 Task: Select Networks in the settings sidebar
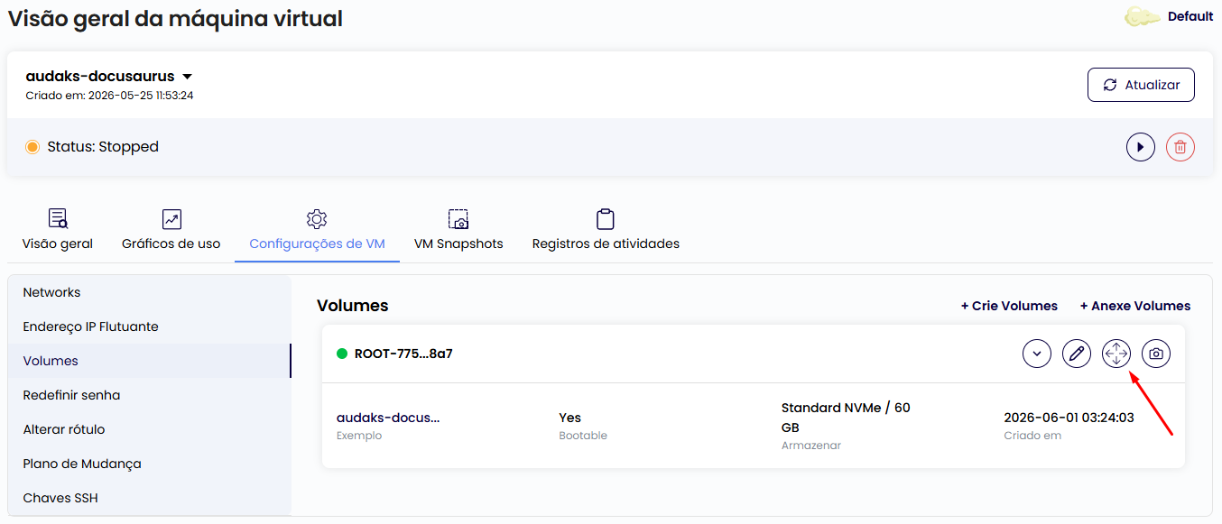pos(149,292)
